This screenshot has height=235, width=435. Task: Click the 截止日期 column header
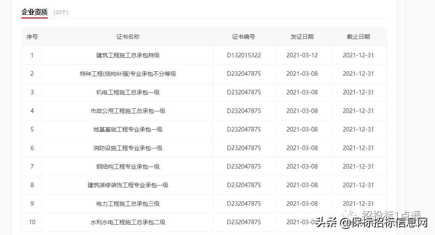tap(358, 37)
